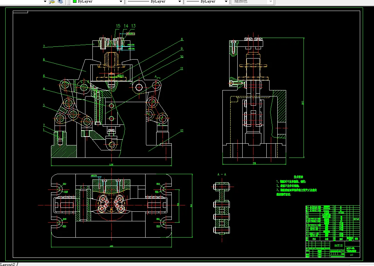Select part label 10 on right
The width and height of the screenshot is (374, 266).
click(x=182, y=57)
